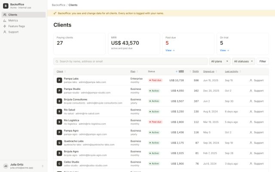Sort table by Signed up column
The height and width of the screenshot is (172, 275).
tap(210, 71)
